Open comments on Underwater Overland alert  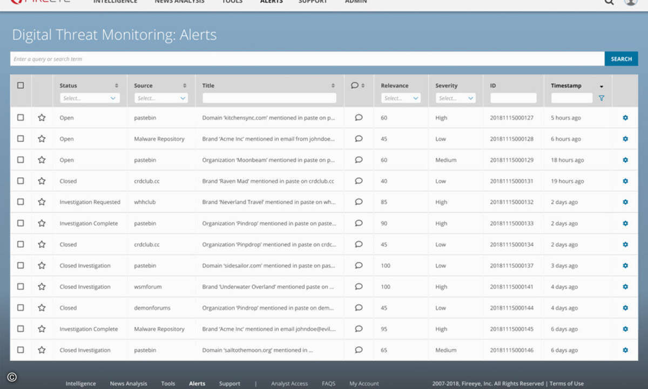pyautogui.click(x=359, y=286)
